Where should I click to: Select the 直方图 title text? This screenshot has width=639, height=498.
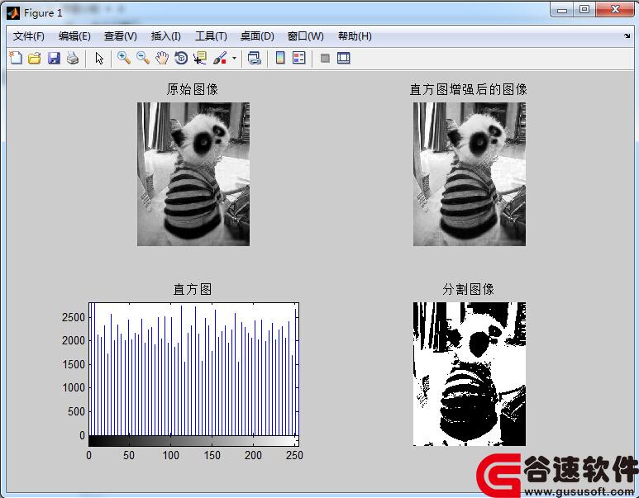[193, 289]
